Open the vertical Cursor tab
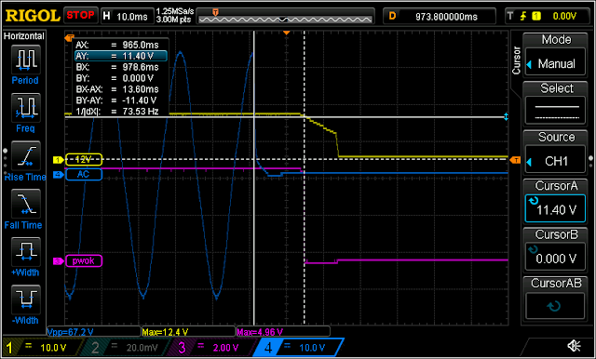 coord(516,60)
